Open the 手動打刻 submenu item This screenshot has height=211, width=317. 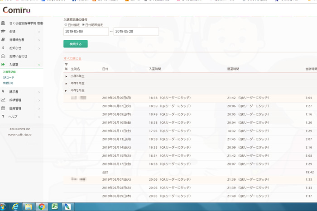coord(8,83)
